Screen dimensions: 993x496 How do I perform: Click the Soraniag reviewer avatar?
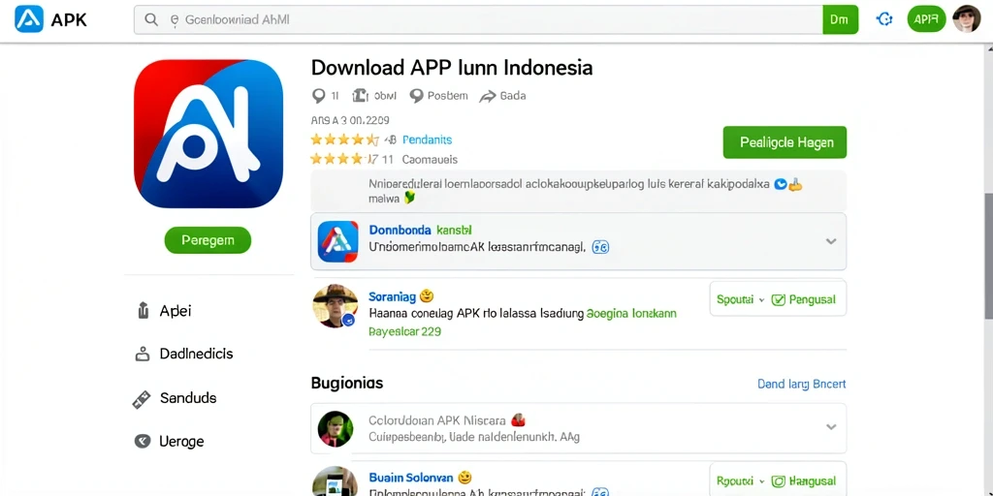click(x=335, y=306)
